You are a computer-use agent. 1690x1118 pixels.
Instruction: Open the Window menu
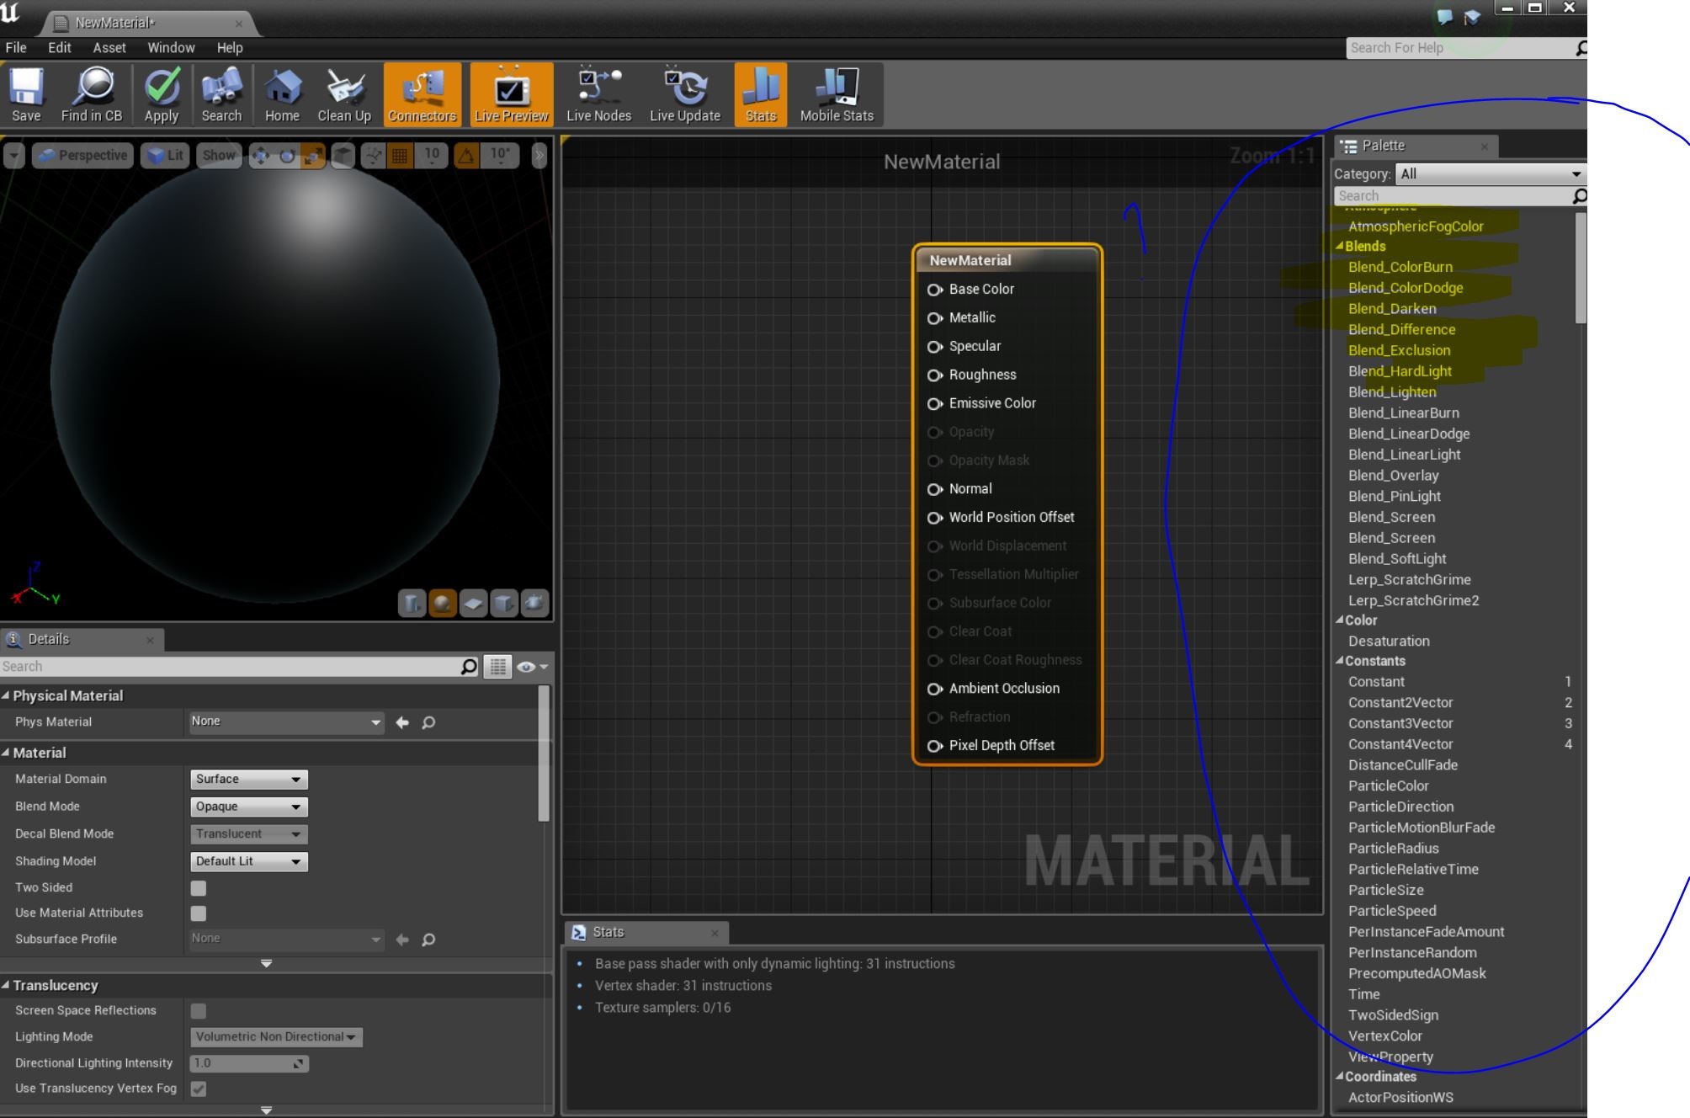(171, 48)
